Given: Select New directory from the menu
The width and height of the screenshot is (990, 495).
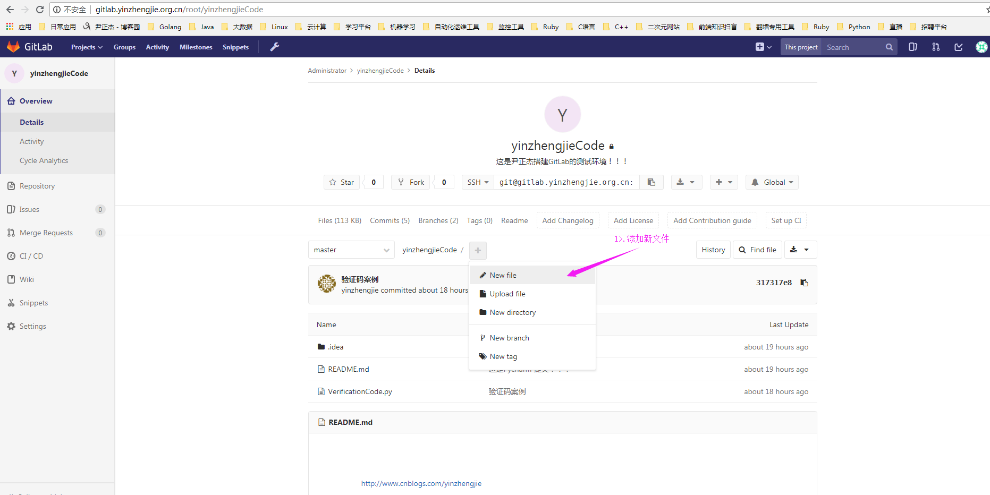Looking at the screenshot, I should [x=532, y=312].
